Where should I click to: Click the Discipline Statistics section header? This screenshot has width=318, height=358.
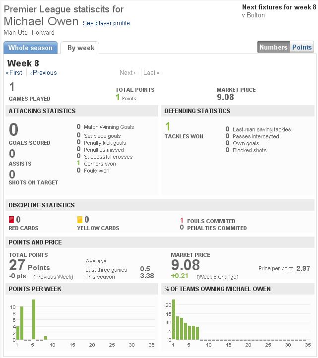(x=42, y=205)
